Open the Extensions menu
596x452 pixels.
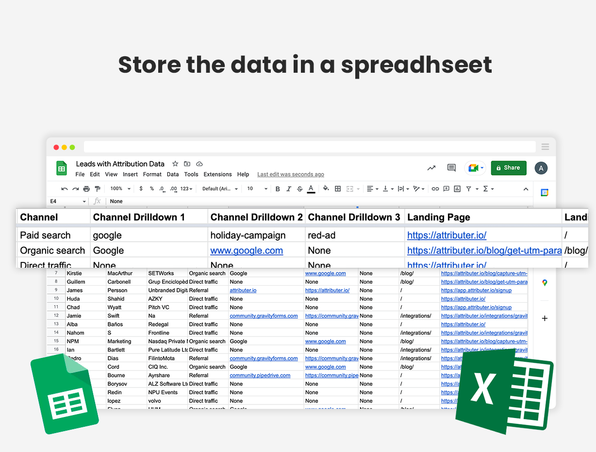tap(217, 175)
